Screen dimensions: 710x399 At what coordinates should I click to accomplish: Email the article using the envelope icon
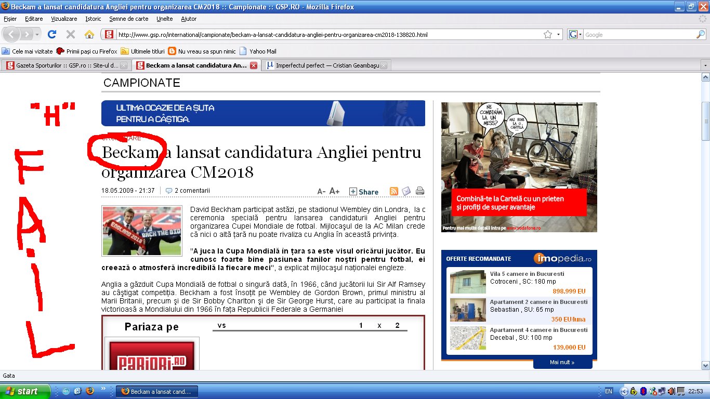406,191
